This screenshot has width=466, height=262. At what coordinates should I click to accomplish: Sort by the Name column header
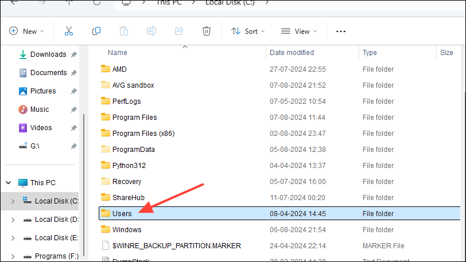pos(118,53)
